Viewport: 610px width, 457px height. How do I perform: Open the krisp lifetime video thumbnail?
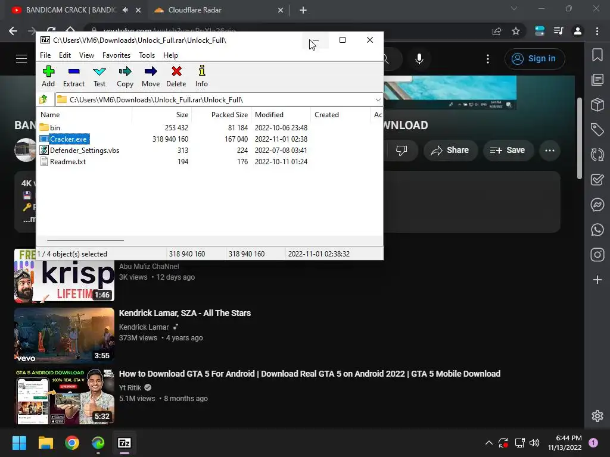click(64, 276)
